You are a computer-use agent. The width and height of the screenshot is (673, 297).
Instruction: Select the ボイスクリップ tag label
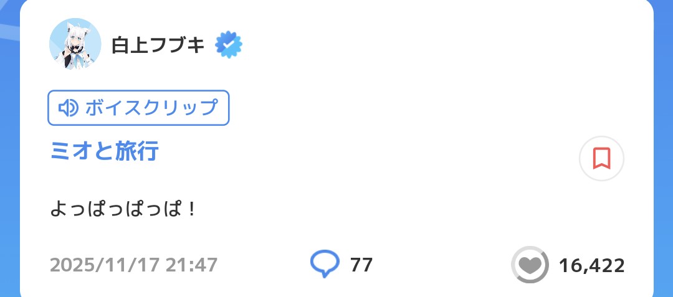pyautogui.click(x=151, y=108)
